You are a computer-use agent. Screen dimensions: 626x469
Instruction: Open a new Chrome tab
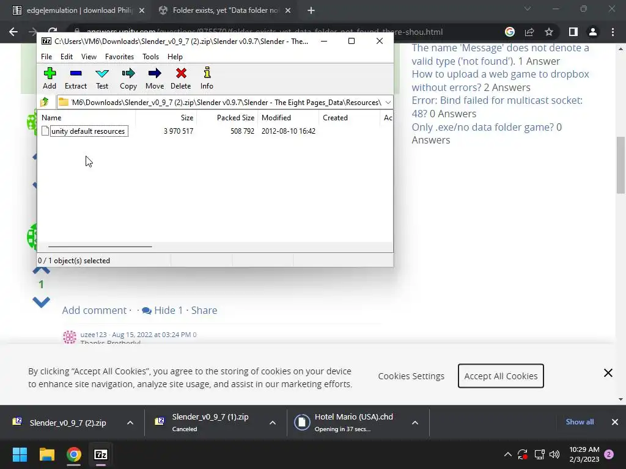pyautogui.click(x=311, y=11)
